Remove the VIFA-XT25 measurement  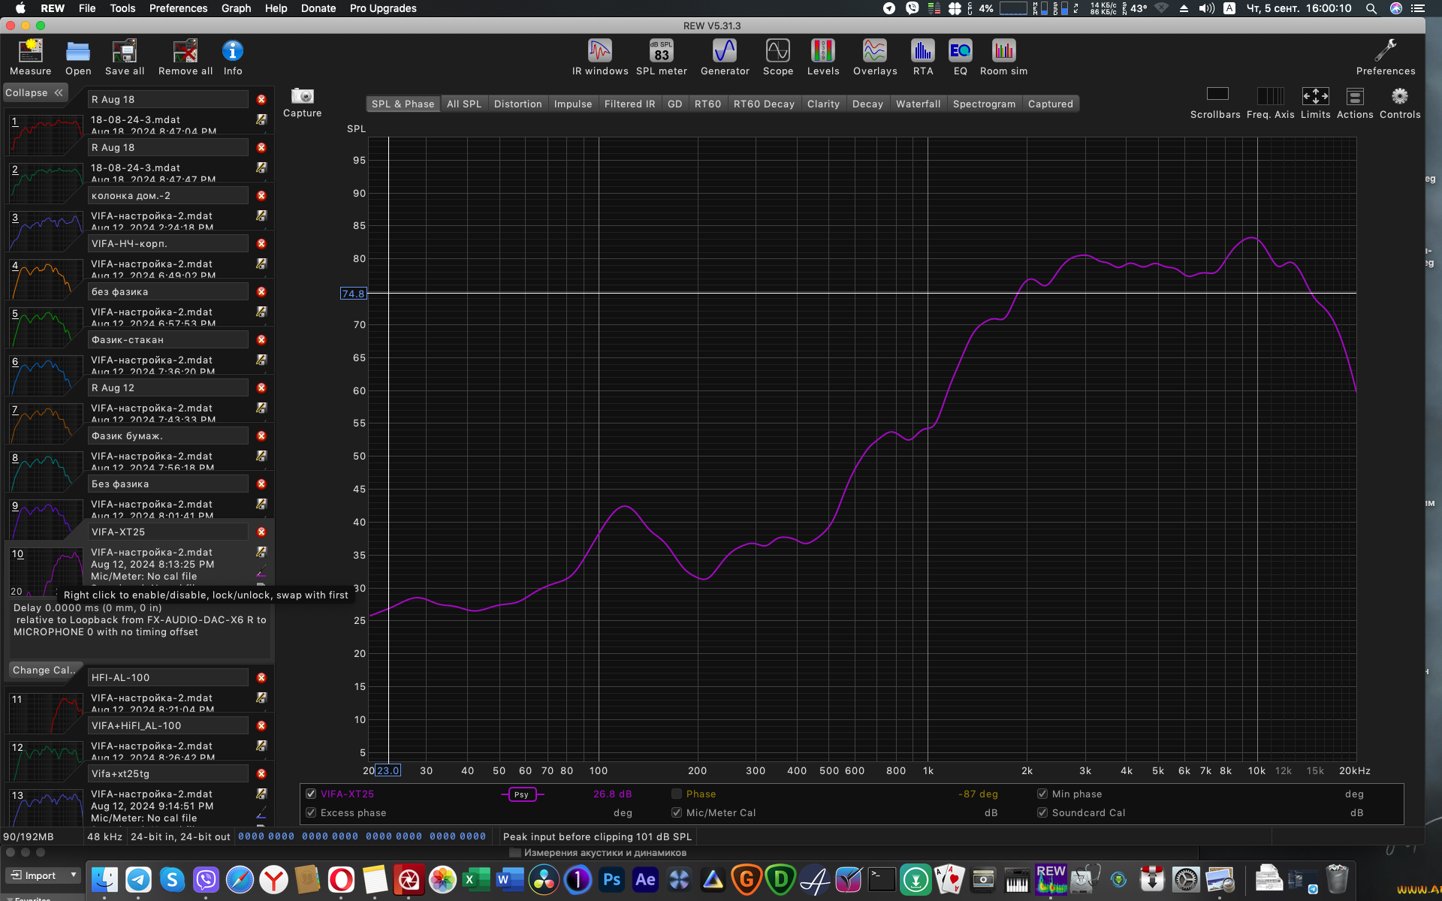261,532
